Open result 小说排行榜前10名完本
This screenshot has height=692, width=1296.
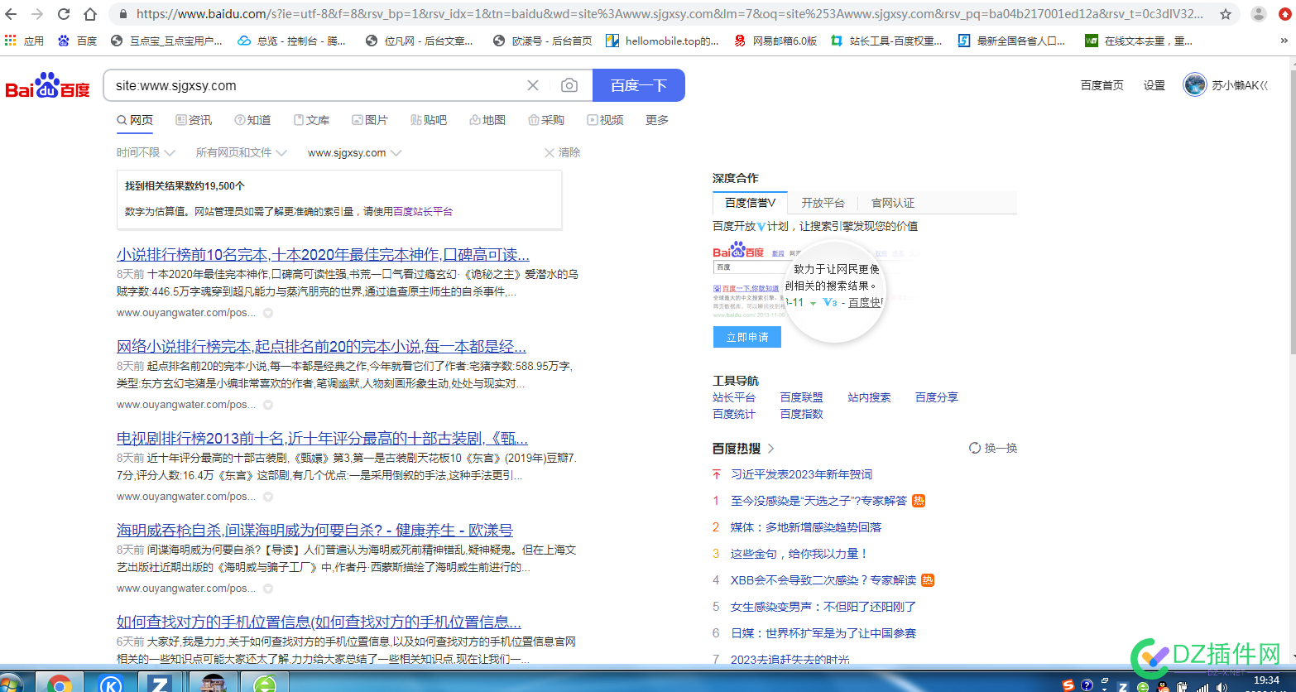coord(323,254)
